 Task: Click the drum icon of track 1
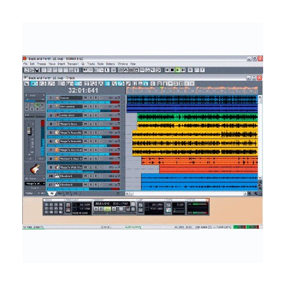[57, 98]
